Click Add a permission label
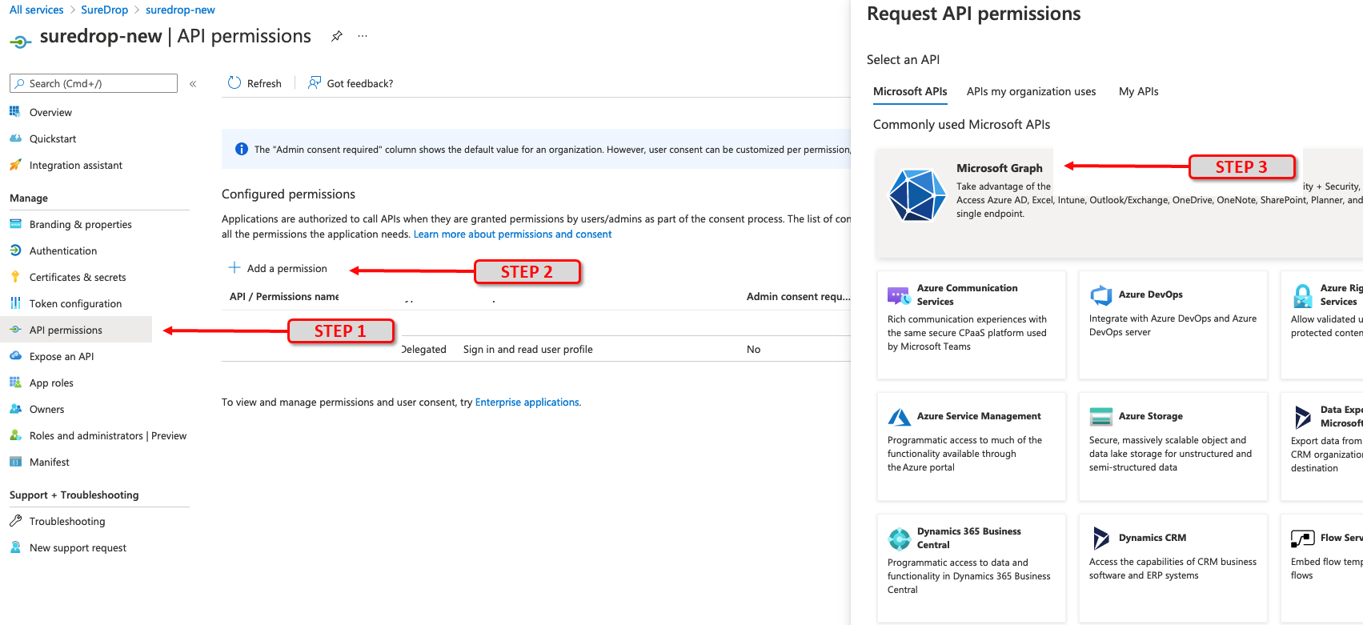 (x=287, y=268)
